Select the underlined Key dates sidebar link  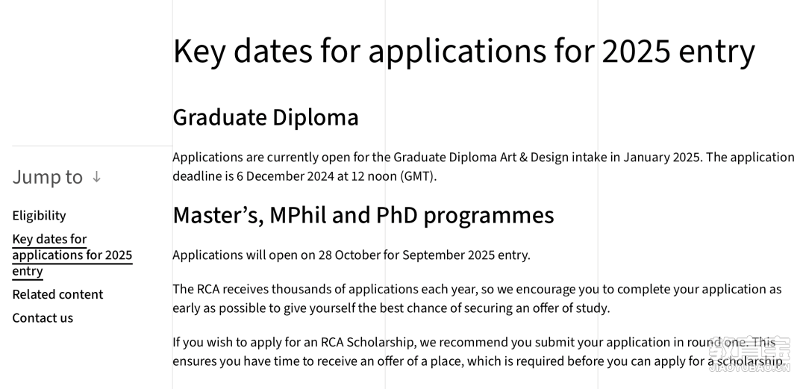(x=72, y=255)
